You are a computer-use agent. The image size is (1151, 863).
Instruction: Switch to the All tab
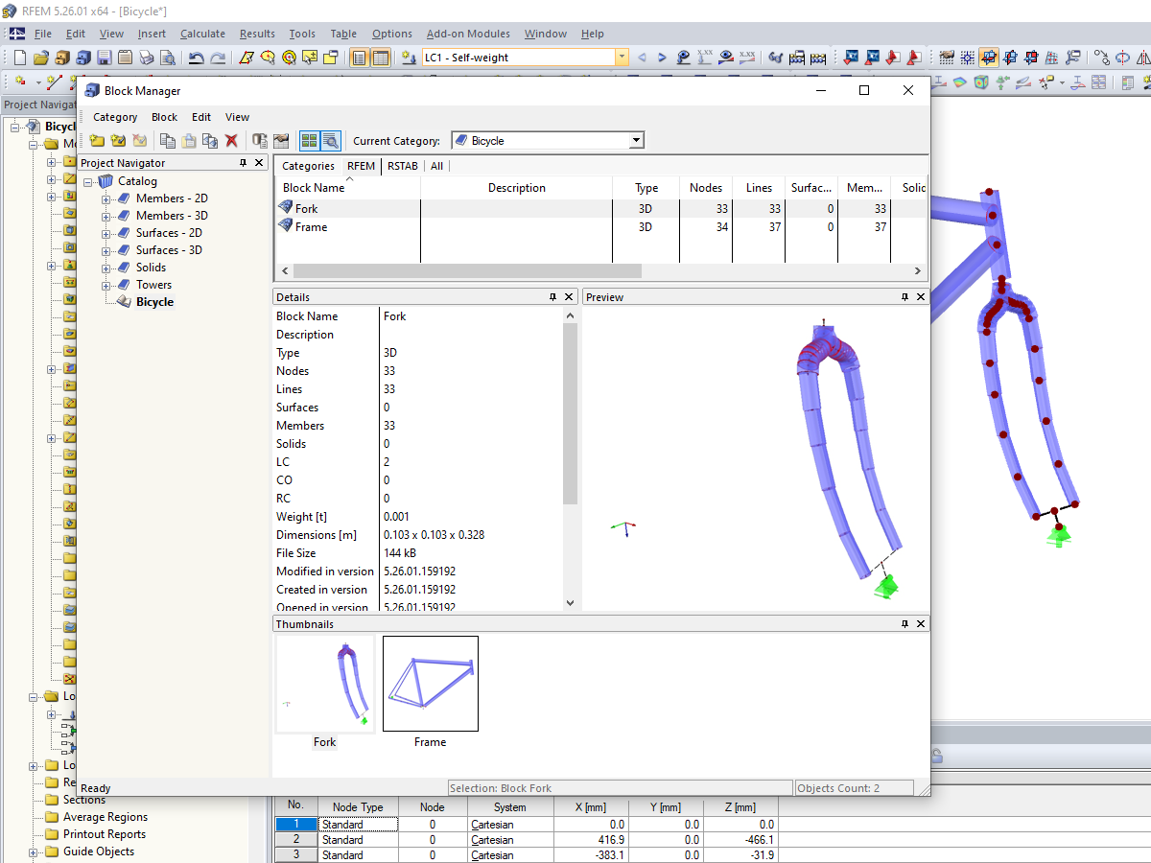coord(436,166)
